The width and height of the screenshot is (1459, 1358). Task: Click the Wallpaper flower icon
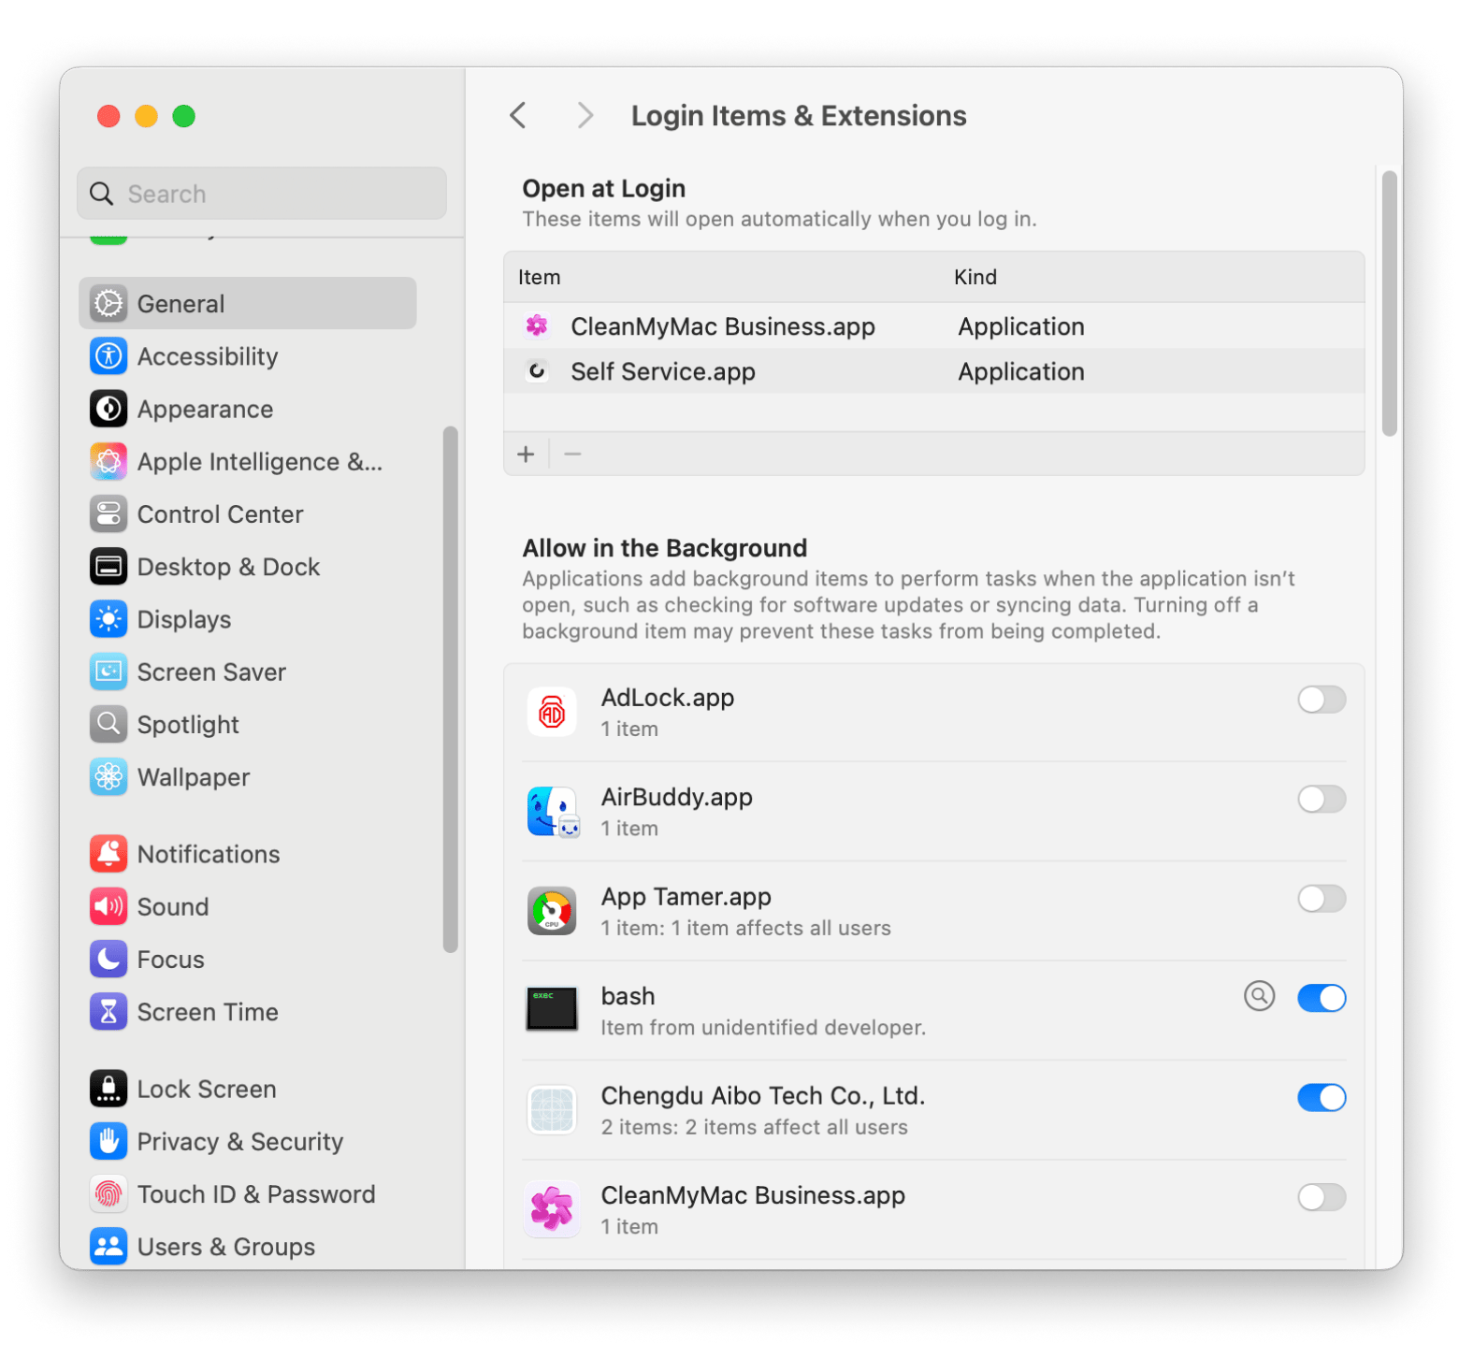[108, 777]
